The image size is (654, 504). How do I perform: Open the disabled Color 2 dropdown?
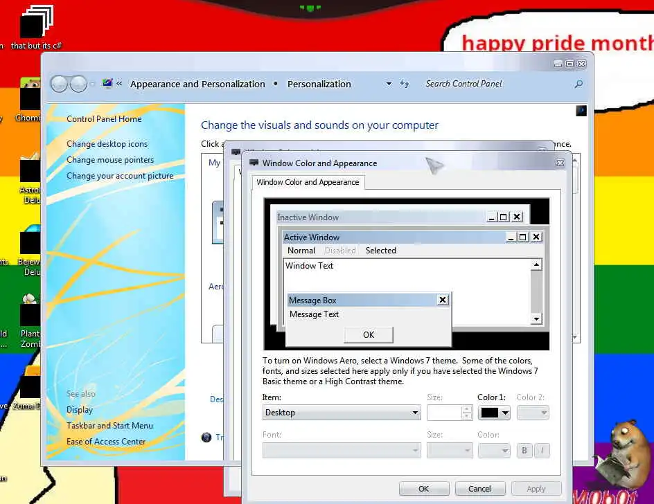[x=533, y=413]
